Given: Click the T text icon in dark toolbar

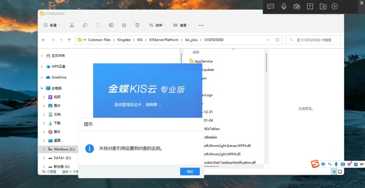Looking at the screenshot, I should click(x=310, y=6).
